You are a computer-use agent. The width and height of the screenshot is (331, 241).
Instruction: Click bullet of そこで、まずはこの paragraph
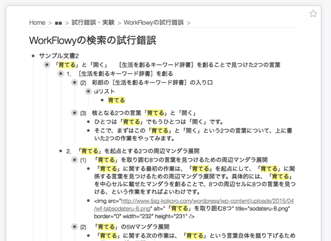tap(89, 131)
